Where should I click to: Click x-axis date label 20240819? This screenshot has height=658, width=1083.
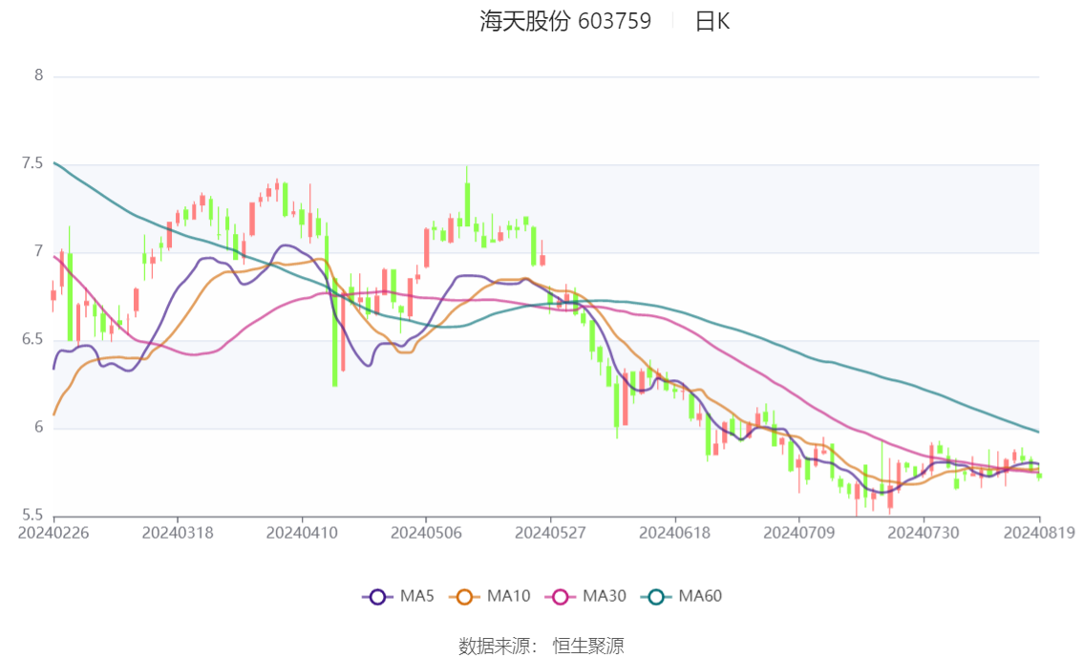tap(1039, 533)
